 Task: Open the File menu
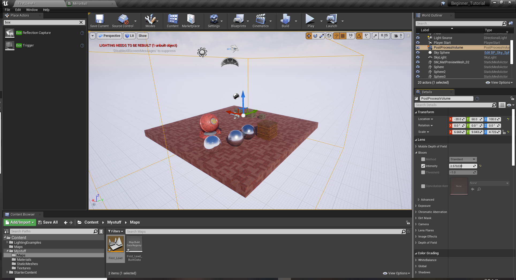click(x=7, y=10)
